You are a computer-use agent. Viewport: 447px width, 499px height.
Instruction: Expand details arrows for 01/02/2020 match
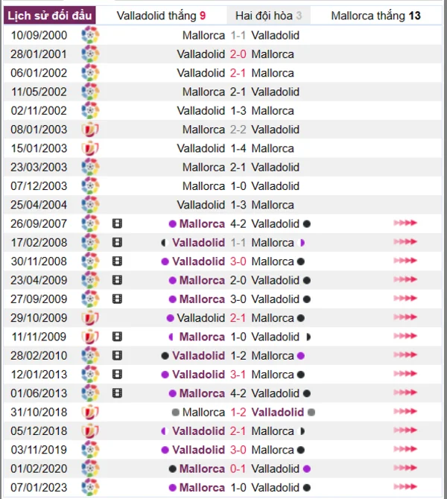(405, 468)
